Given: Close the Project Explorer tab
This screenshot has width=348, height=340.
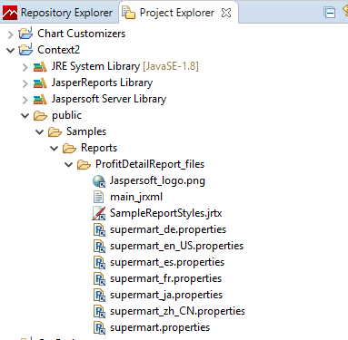Looking at the screenshot, I should [x=226, y=13].
